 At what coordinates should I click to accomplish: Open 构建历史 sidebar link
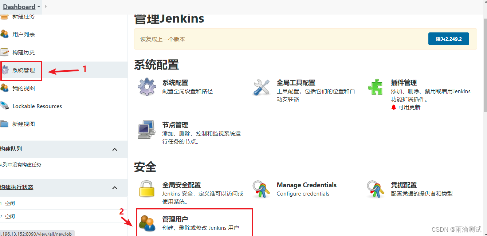click(x=24, y=52)
